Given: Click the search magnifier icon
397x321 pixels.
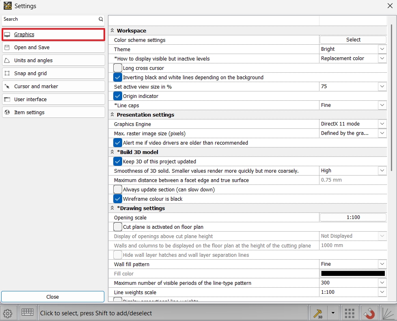Looking at the screenshot, I should (101, 19).
